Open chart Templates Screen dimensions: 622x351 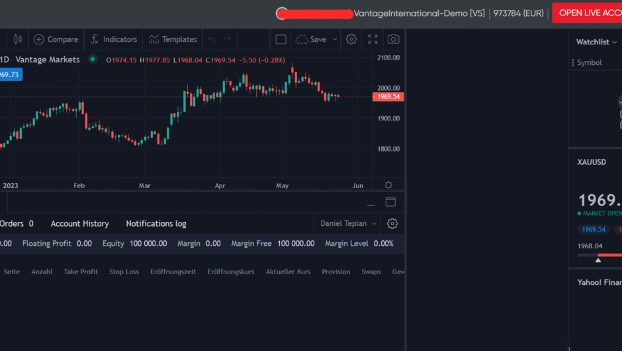coord(173,39)
